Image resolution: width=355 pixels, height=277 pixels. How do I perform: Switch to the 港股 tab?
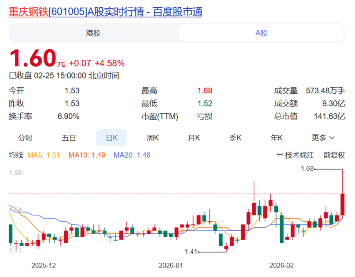pos(93,33)
